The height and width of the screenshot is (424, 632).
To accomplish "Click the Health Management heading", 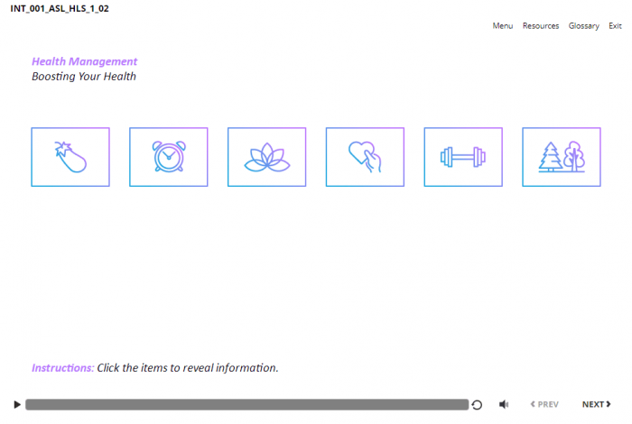I will pyautogui.click(x=85, y=61).
